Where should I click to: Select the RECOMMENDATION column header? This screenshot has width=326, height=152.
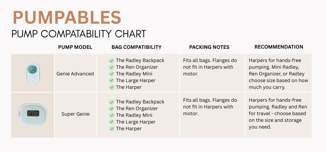[279, 47]
